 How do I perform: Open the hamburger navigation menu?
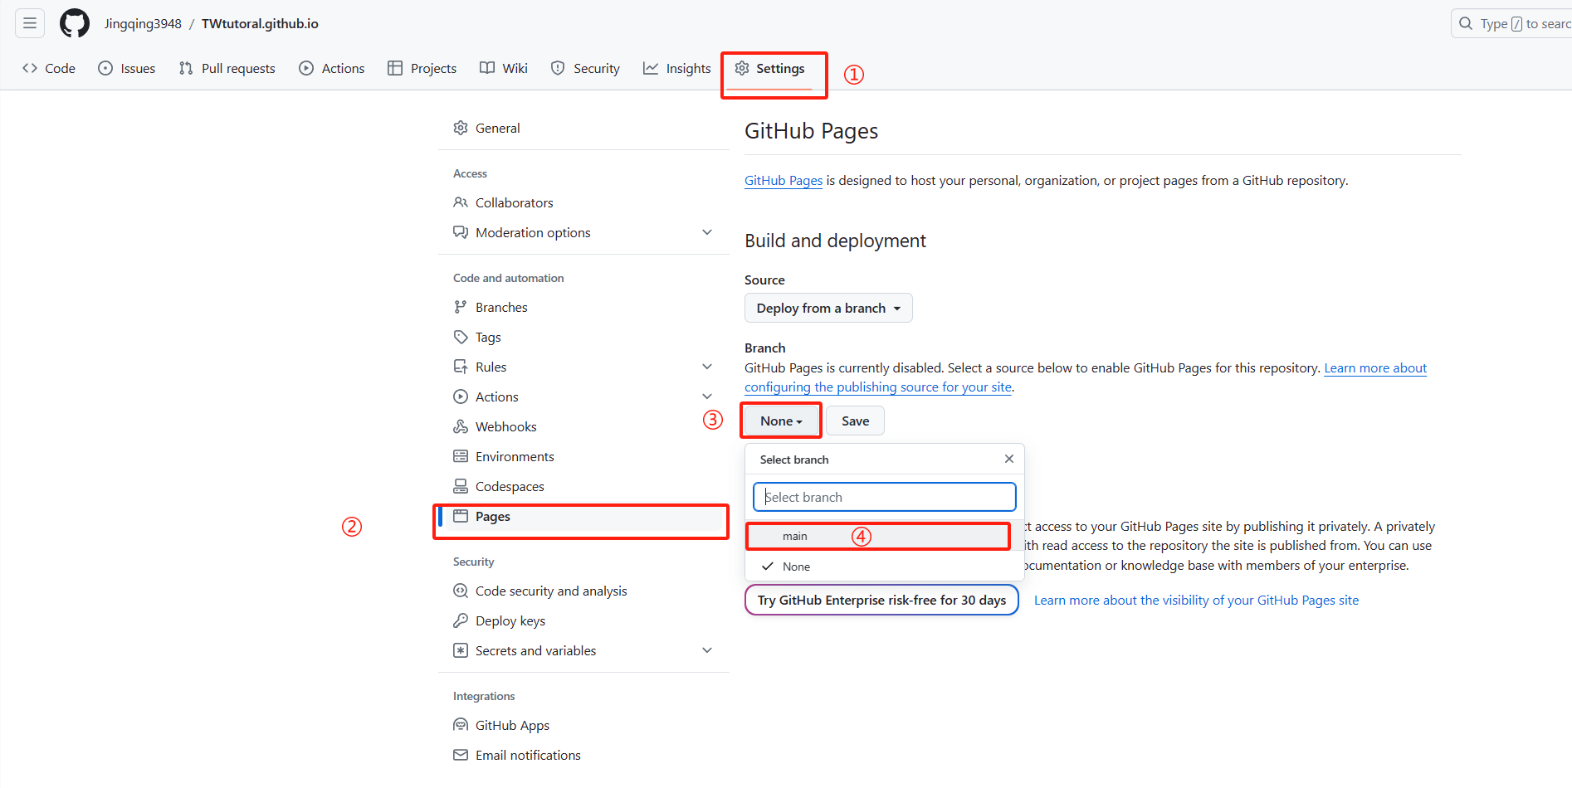(x=30, y=23)
